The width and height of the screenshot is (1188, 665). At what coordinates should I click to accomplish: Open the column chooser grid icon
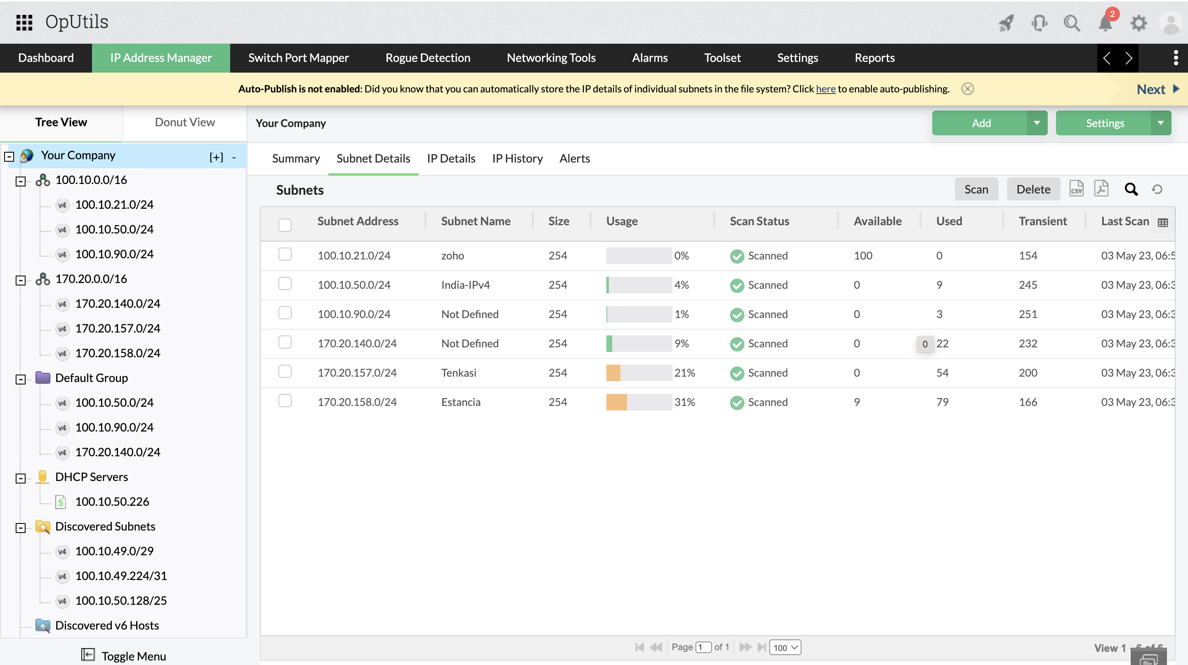[1163, 222]
